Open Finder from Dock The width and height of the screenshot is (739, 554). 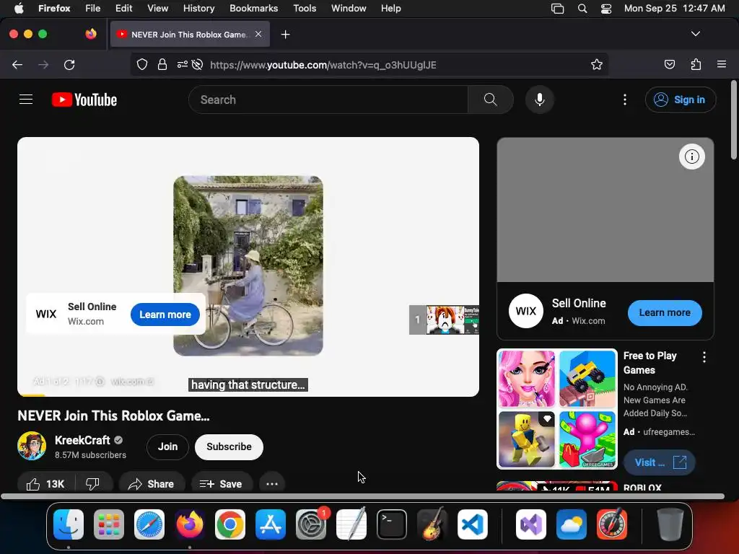click(69, 524)
